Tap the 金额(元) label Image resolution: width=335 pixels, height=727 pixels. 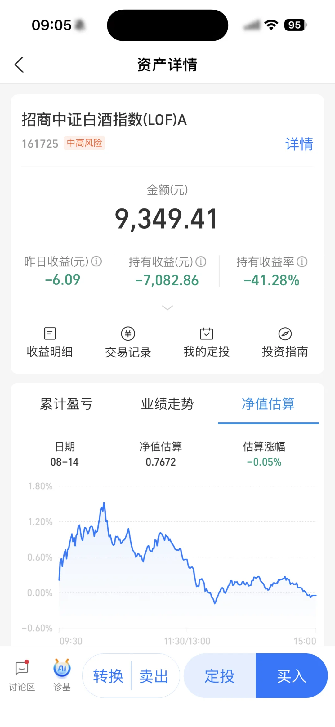coord(167,190)
